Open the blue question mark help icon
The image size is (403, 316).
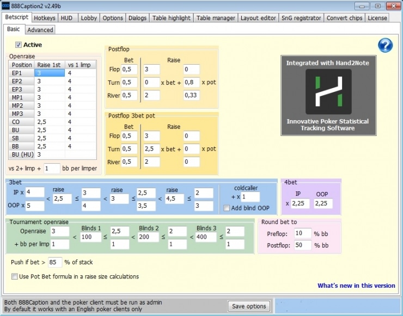click(x=385, y=46)
